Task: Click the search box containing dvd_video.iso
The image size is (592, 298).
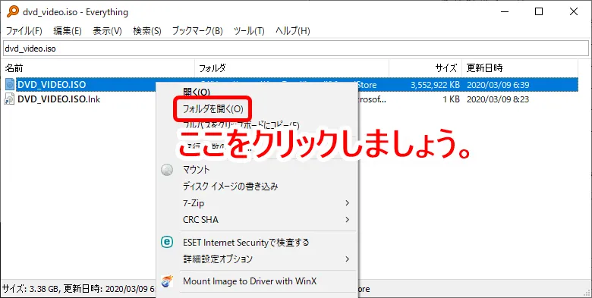Action: pyautogui.click(x=296, y=49)
